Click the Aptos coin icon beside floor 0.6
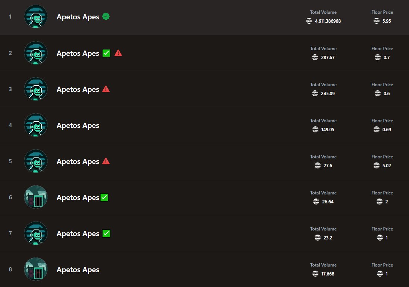 [x=378, y=93]
